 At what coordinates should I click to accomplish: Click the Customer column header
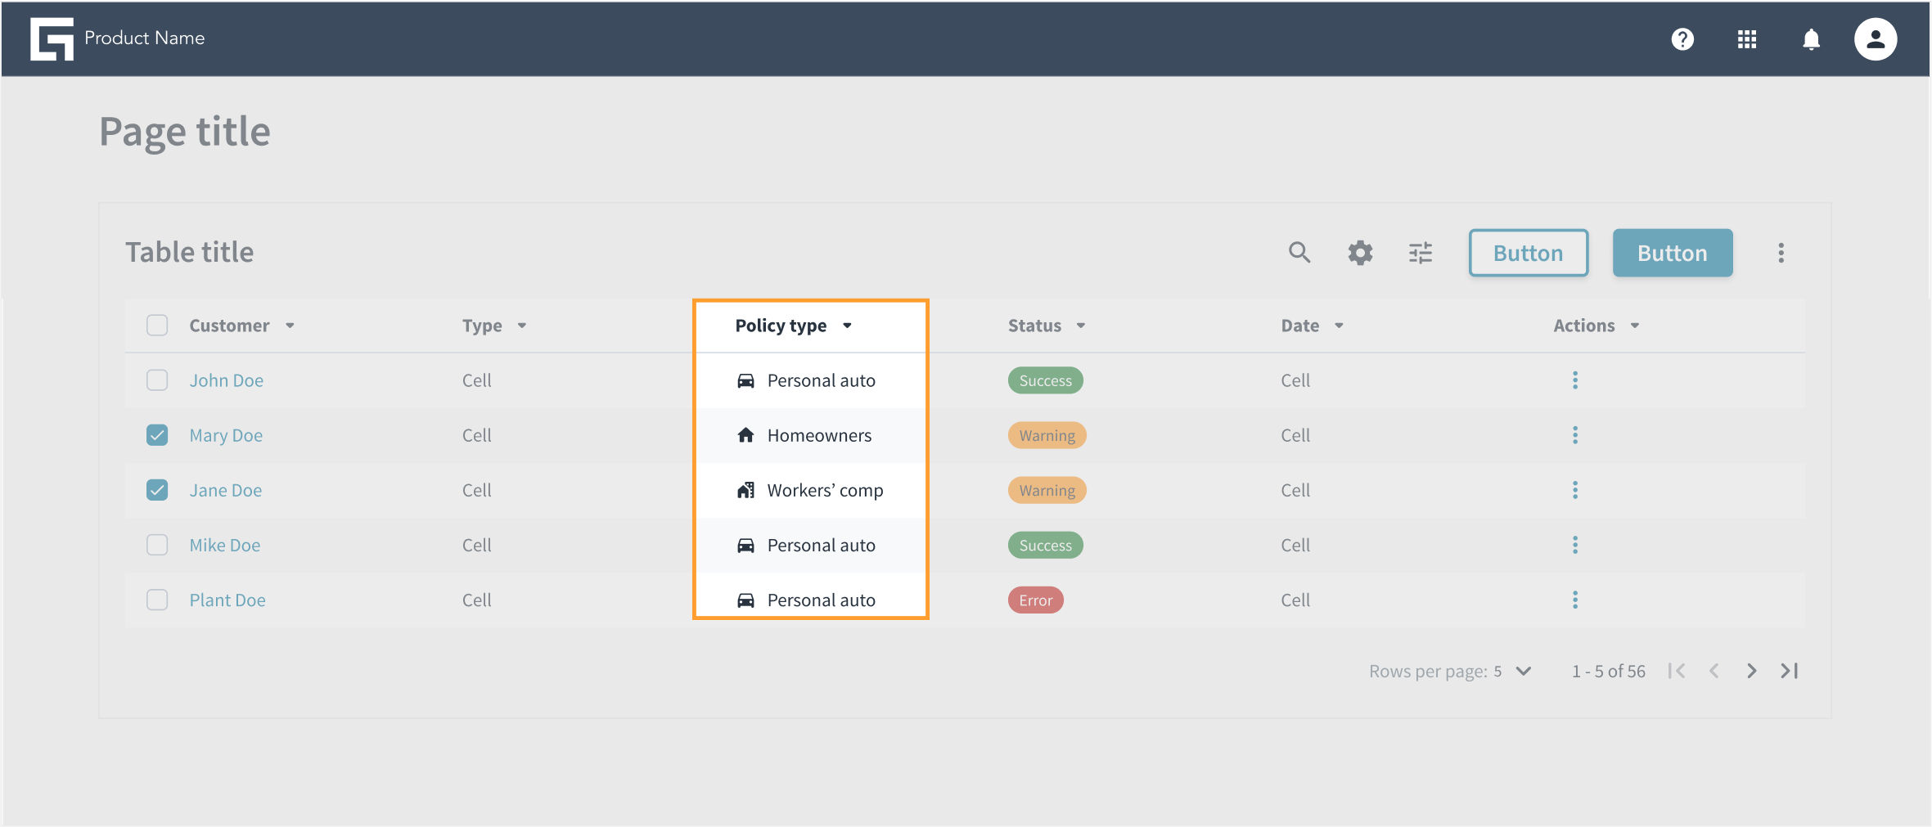(229, 326)
